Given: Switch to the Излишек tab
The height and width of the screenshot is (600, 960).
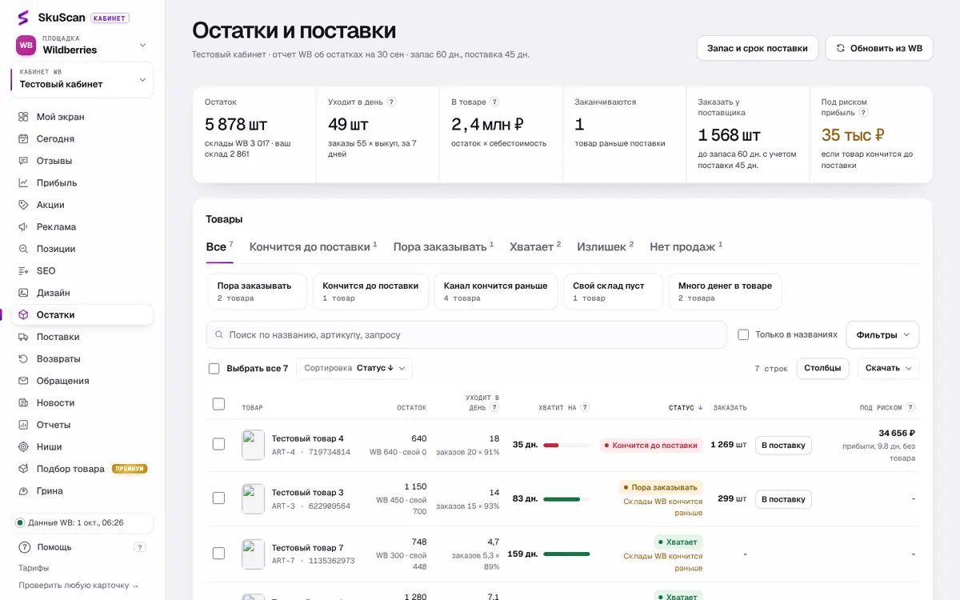Looking at the screenshot, I should point(605,246).
